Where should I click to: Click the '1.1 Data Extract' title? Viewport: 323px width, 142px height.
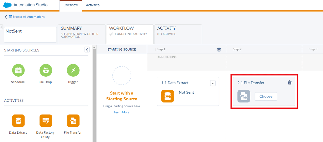175,83
